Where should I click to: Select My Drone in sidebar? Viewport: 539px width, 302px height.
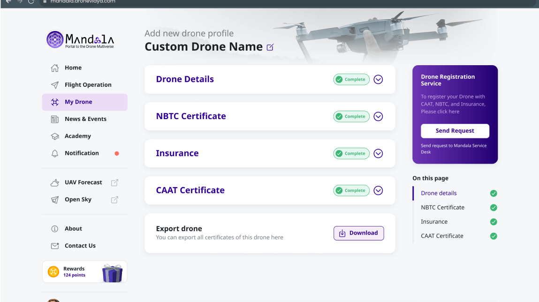coord(84,102)
